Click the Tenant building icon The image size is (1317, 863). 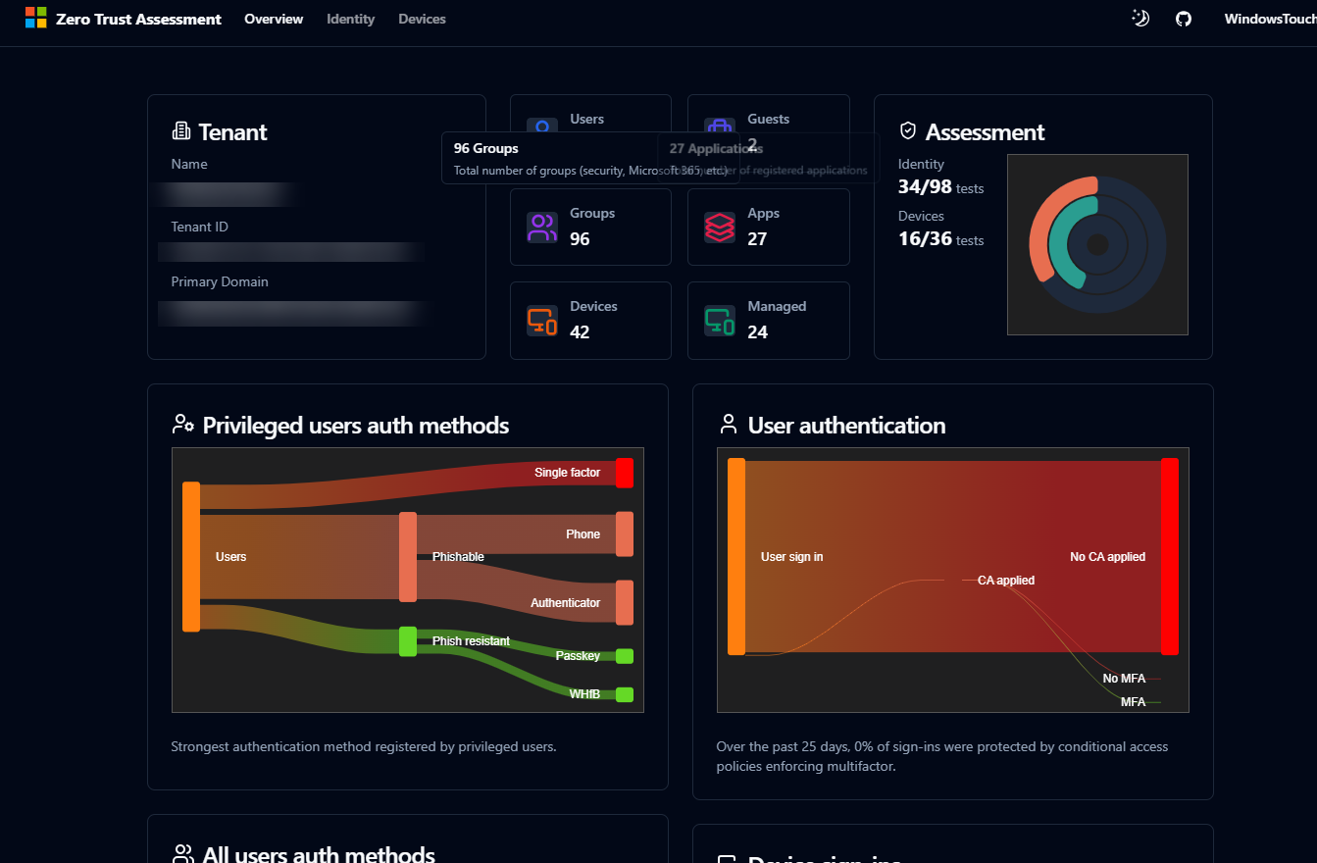(x=180, y=130)
